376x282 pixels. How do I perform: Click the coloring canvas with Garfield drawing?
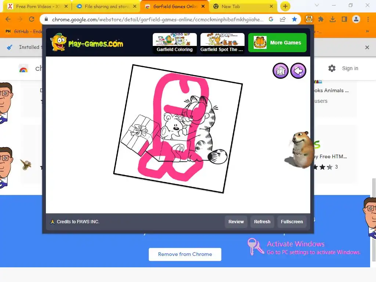[x=178, y=129]
